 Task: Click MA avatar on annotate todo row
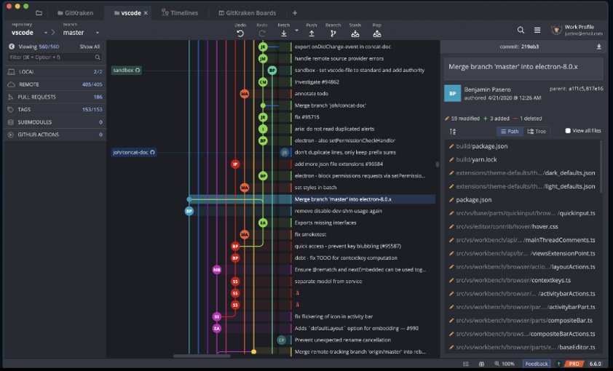tap(245, 94)
